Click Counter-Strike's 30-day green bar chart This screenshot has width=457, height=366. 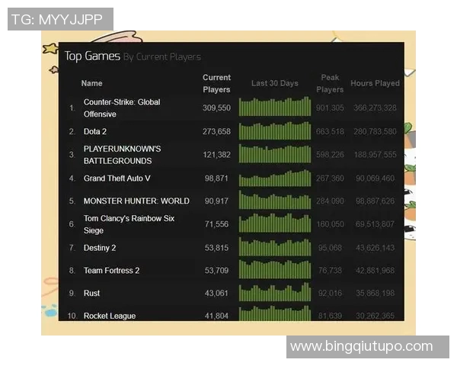coord(275,107)
